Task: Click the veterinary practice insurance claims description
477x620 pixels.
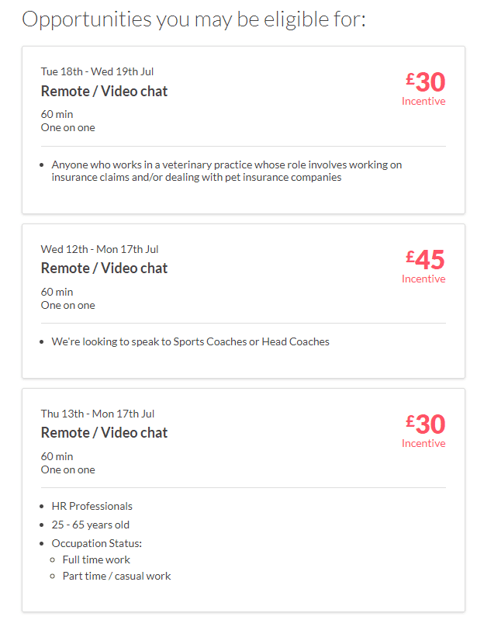Action: coord(226,171)
